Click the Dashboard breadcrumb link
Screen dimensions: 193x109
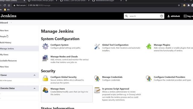pos(4,23)
